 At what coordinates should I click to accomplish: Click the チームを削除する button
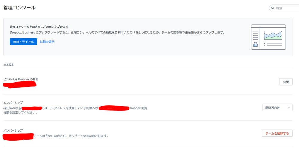point(277,133)
